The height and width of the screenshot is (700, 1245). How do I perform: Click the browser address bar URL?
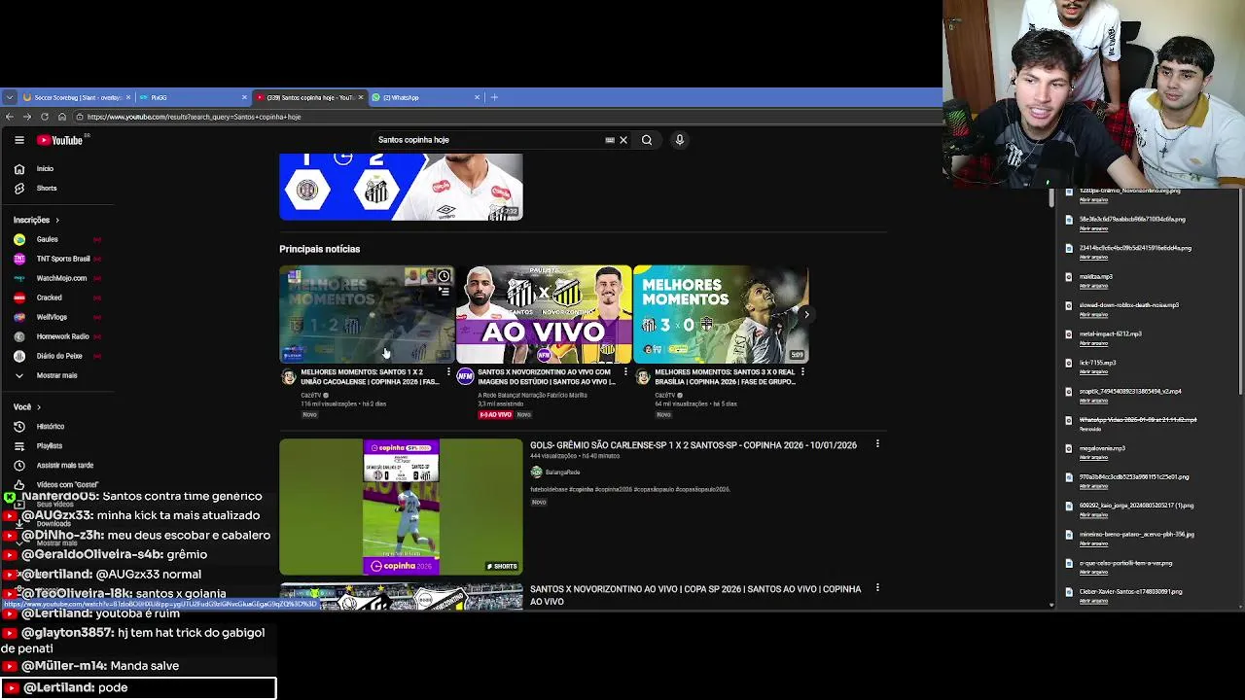194,117
